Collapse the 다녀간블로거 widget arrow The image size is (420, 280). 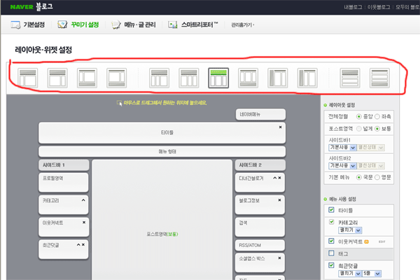pos(275,178)
